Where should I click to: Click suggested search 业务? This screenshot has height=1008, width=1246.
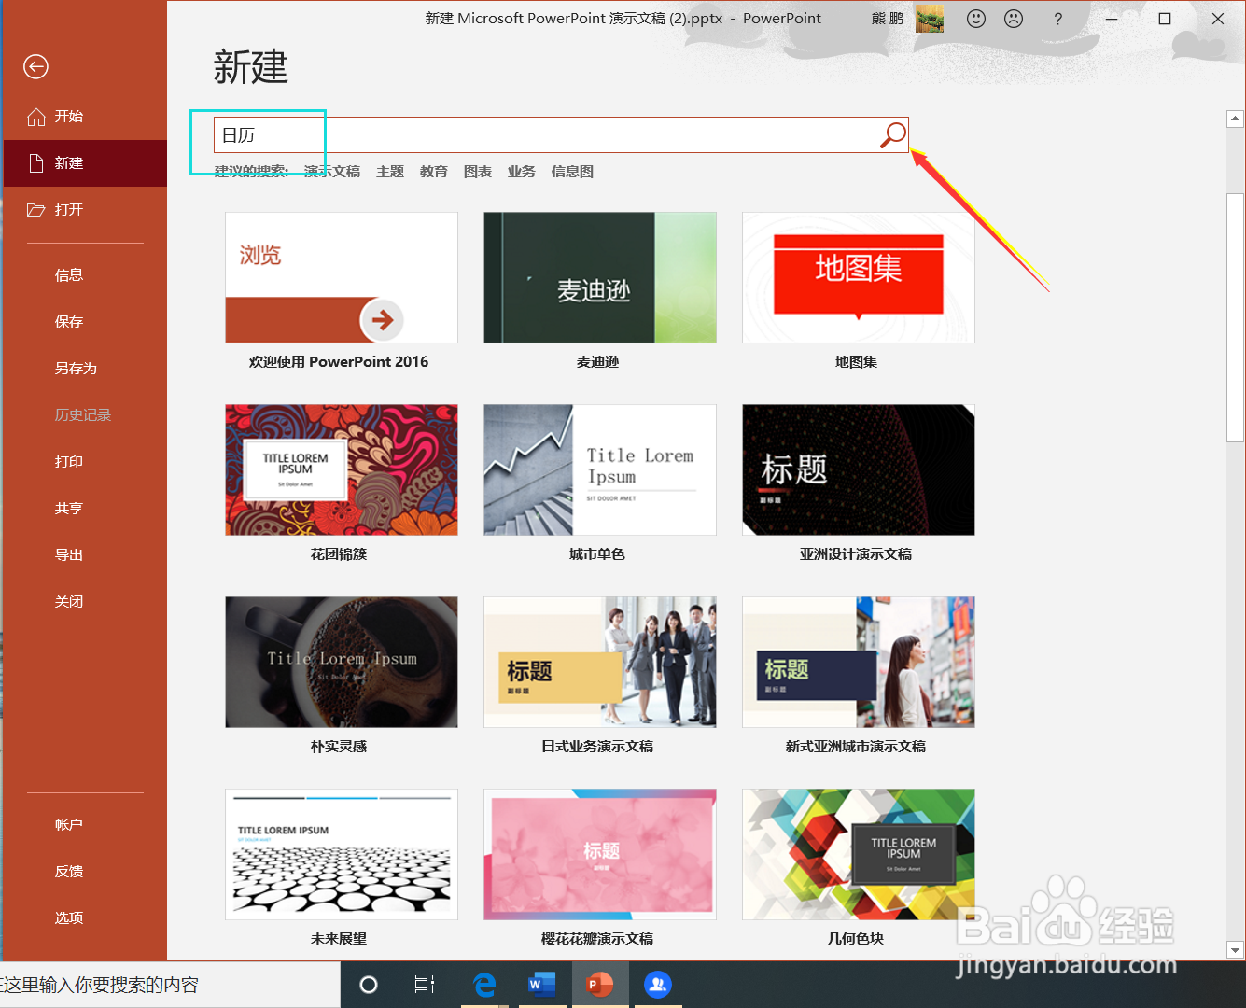tap(522, 172)
